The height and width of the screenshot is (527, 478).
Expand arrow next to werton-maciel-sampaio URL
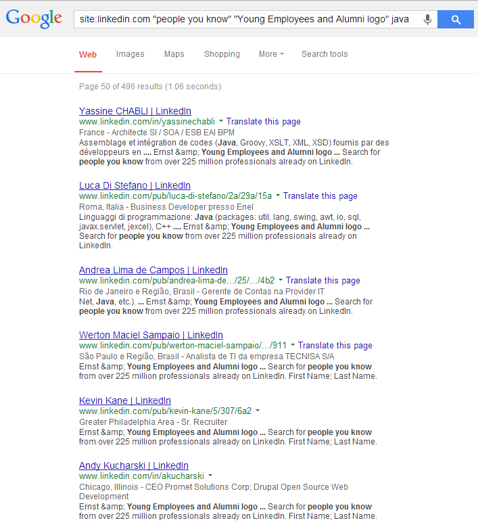293,344
